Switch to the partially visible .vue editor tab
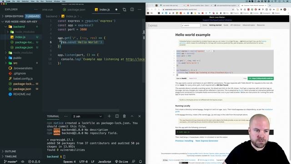 [47, 10]
